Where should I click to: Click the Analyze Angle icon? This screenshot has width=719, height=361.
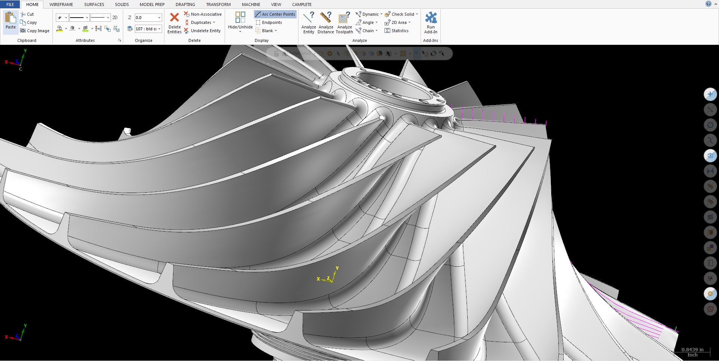point(358,22)
